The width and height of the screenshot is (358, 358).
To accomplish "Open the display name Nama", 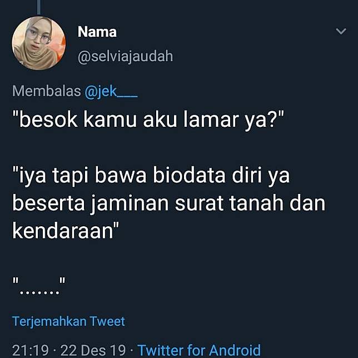I will pos(97,32).
